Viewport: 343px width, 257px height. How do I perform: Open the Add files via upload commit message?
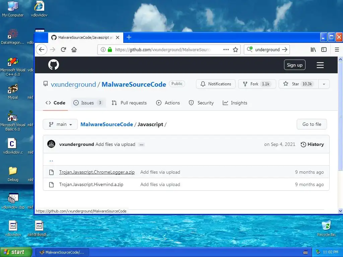(x=115, y=144)
